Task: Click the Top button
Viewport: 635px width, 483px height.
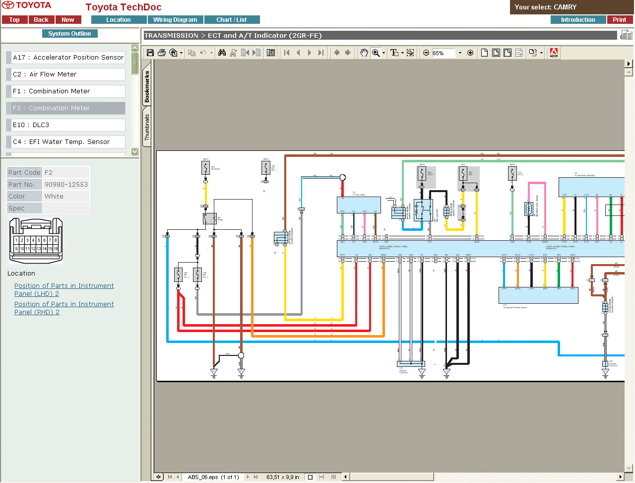Action: (14, 20)
